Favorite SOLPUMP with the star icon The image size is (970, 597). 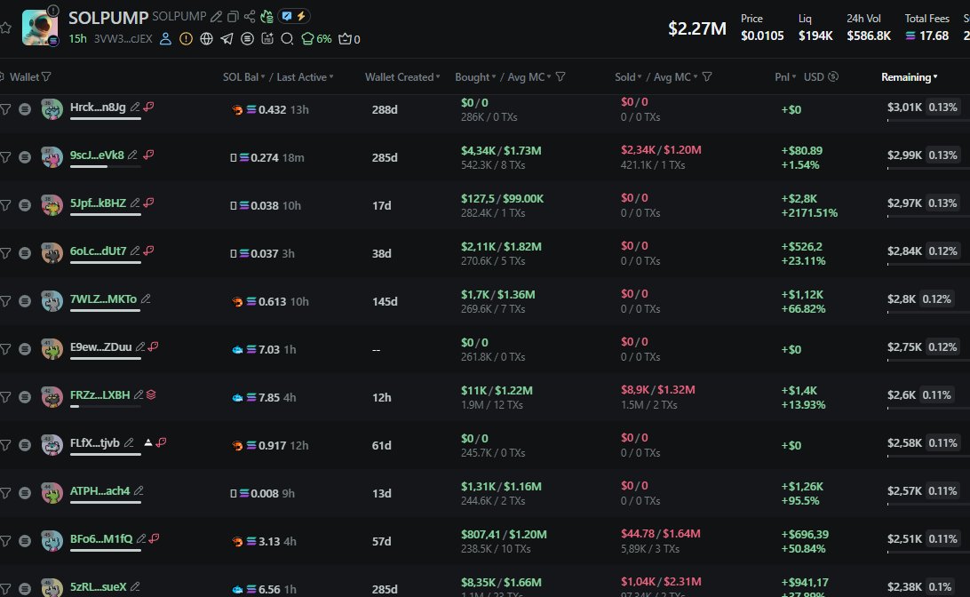pos(5,28)
